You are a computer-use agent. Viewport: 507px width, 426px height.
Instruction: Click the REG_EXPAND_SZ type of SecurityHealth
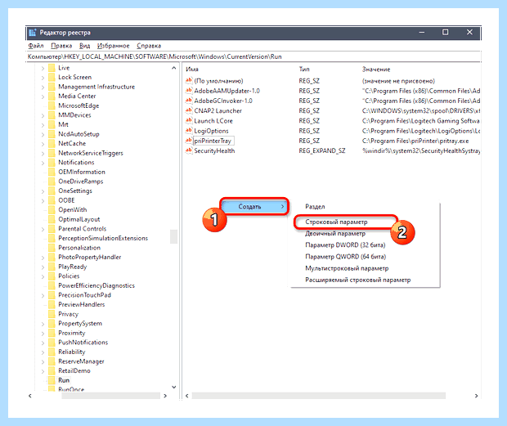pos(322,150)
